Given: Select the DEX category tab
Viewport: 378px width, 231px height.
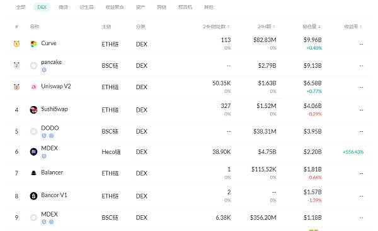Looking at the screenshot, I should 42,7.
